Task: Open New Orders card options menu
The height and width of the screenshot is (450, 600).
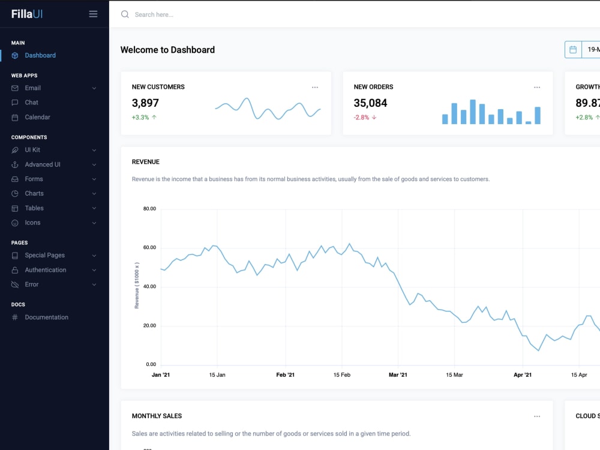Action: pyautogui.click(x=537, y=87)
